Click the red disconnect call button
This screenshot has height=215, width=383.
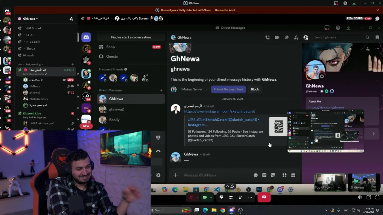(264, 197)
